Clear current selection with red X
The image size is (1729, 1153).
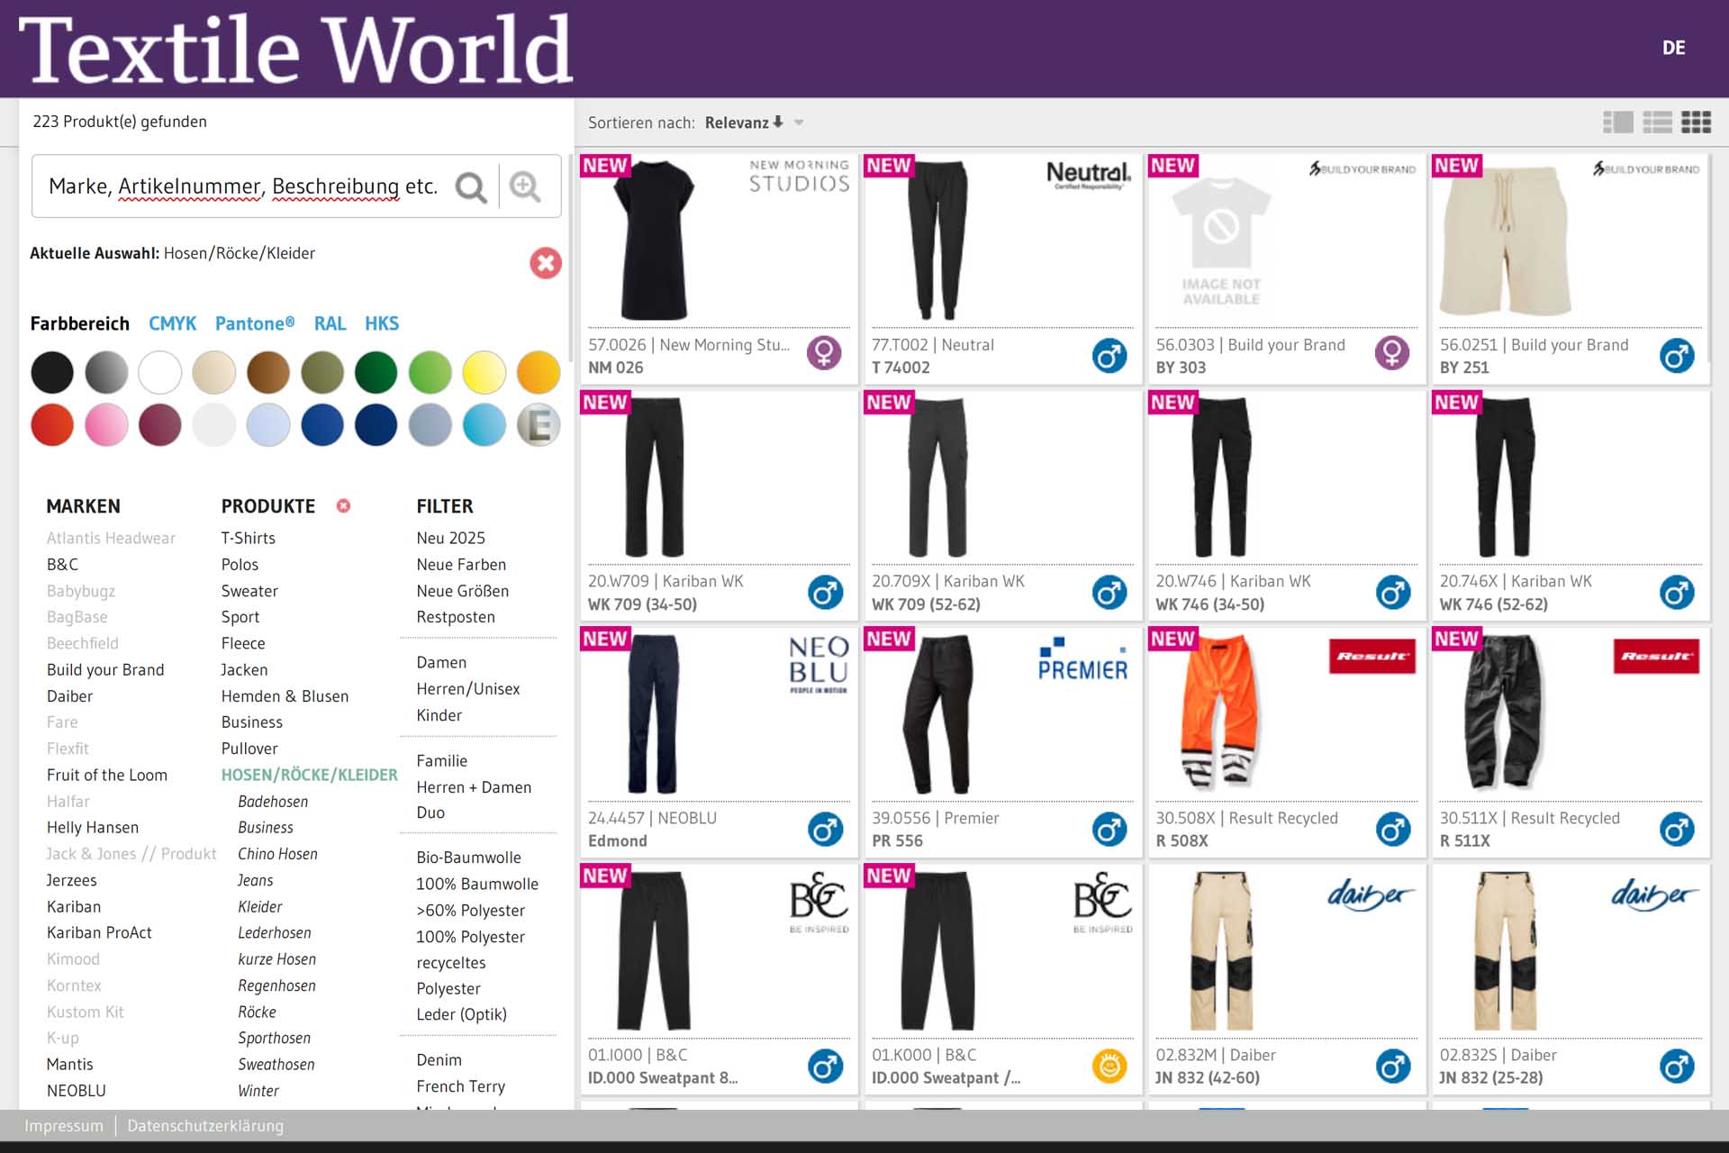545,263
